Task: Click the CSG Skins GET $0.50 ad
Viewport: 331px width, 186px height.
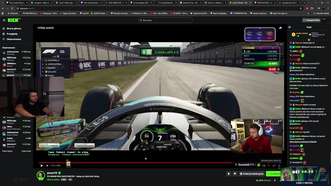Action: 304,176
